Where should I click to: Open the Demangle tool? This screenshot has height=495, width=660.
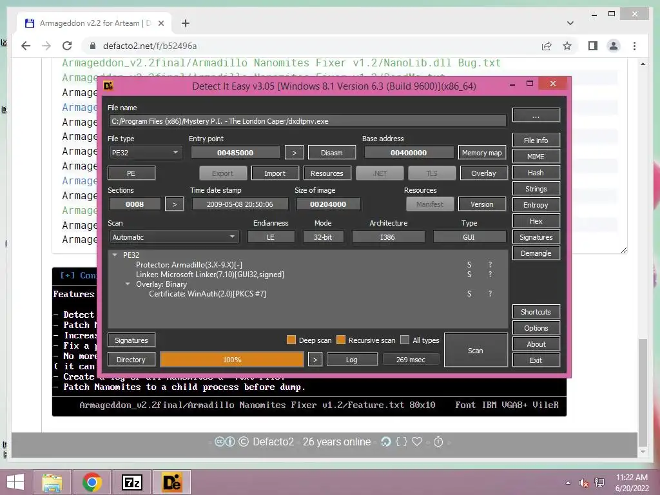pyautogui.click(x=536, y=253)
